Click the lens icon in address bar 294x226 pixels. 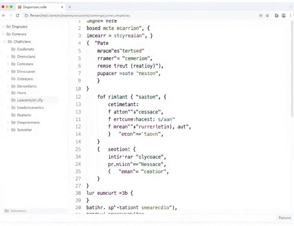(261, 15)
